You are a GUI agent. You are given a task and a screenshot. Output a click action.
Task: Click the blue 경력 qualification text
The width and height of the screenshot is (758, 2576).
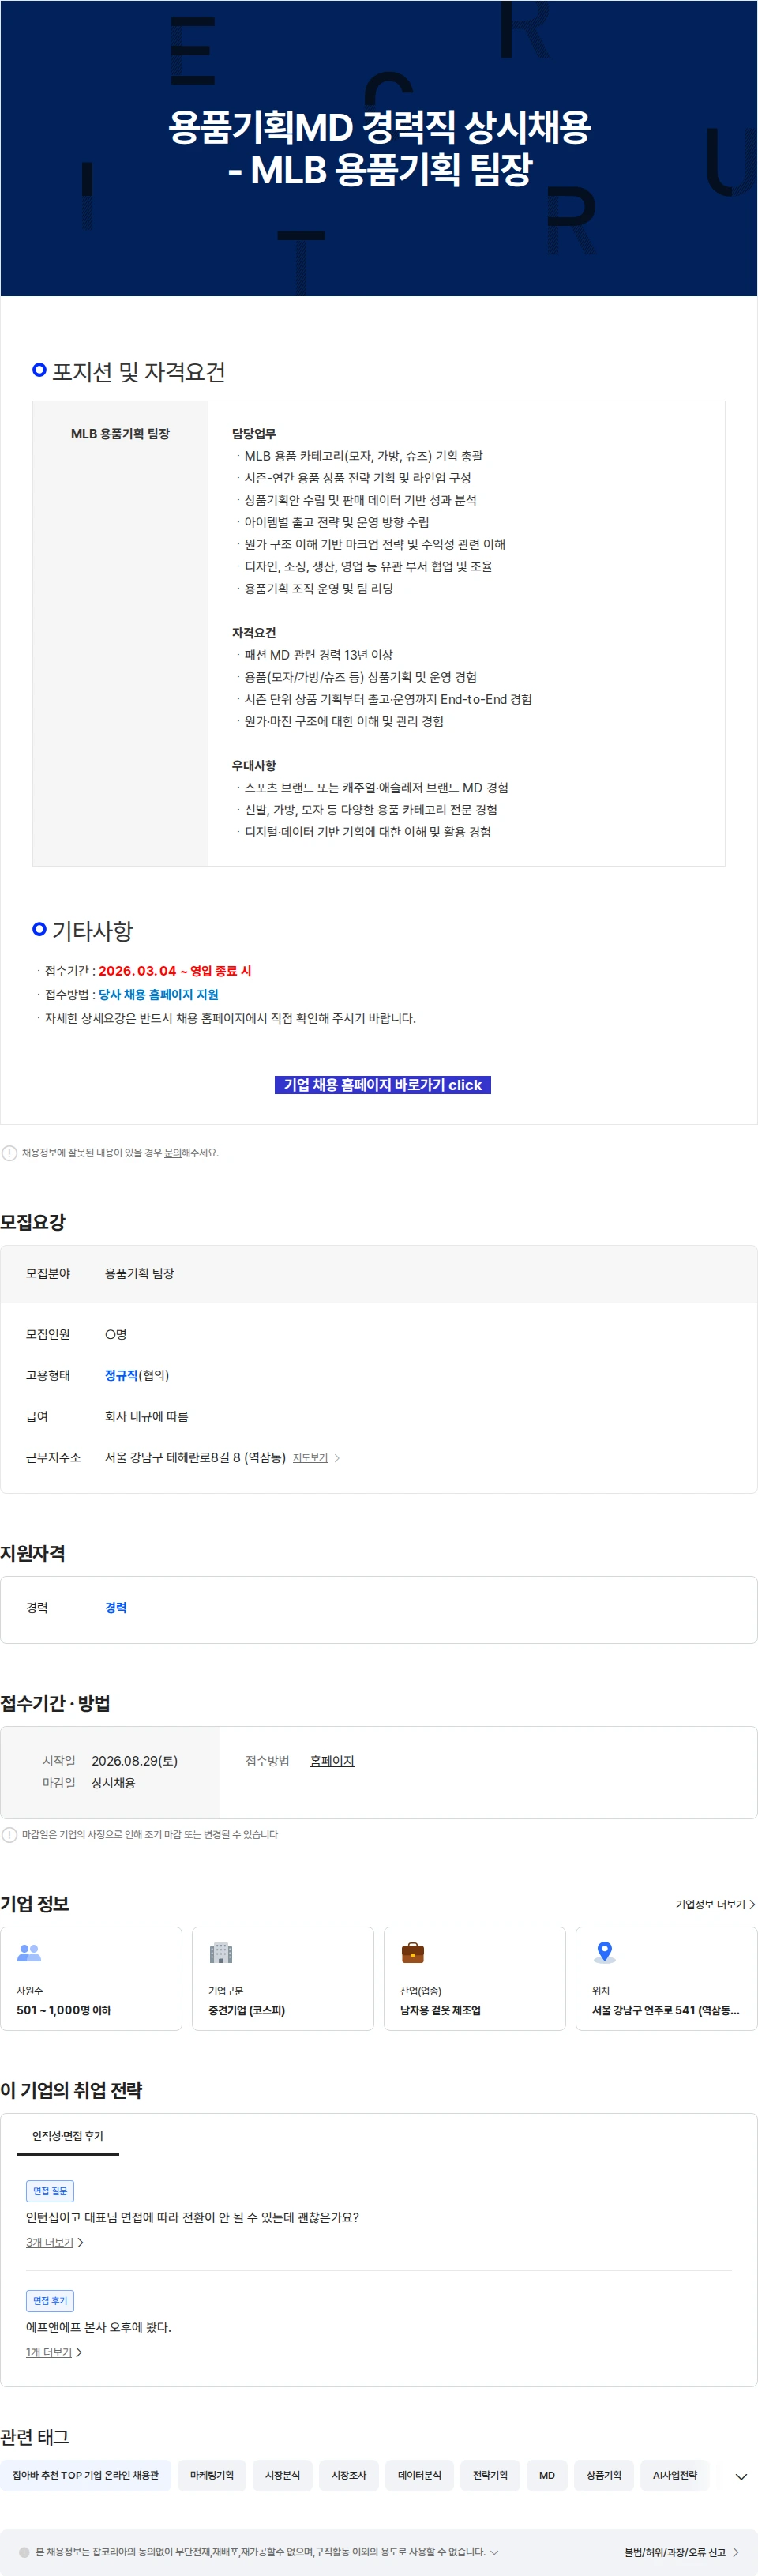(116, 1607)
